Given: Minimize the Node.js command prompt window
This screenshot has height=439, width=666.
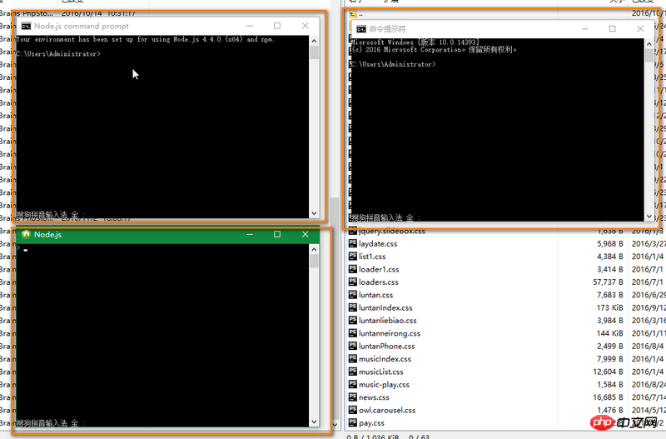Looking at the screenshot, I should tap(250, 26).
